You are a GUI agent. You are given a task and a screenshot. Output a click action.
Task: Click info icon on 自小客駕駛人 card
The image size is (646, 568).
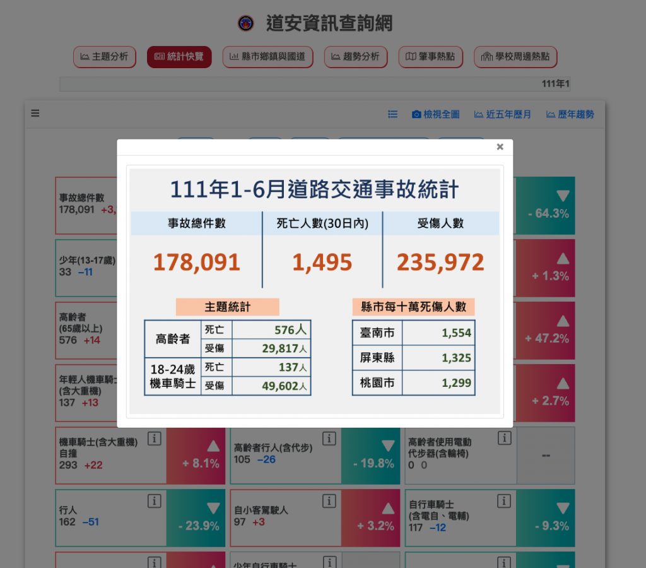329,501
